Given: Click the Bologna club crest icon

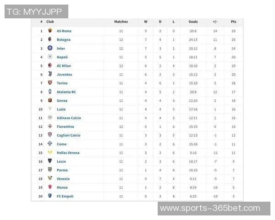Looking at the screenshot, I should pos(50,39).
